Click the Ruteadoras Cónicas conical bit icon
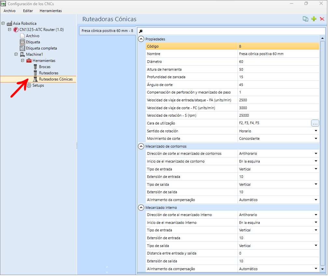The image size is (328, 276). click(35, 79)
